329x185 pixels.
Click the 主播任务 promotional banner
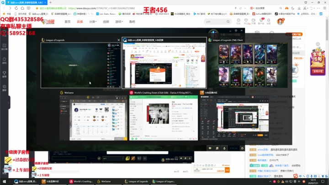pos(318,61)
